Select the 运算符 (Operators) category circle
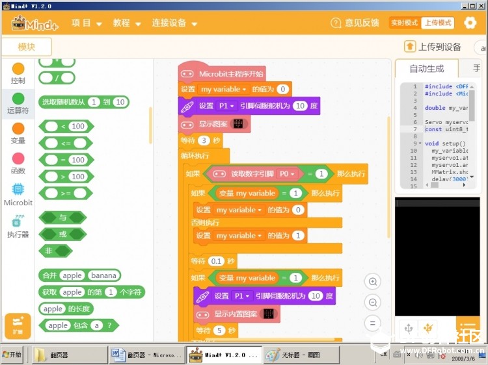This screenshot has width=488, height=365. pos(18,99)
